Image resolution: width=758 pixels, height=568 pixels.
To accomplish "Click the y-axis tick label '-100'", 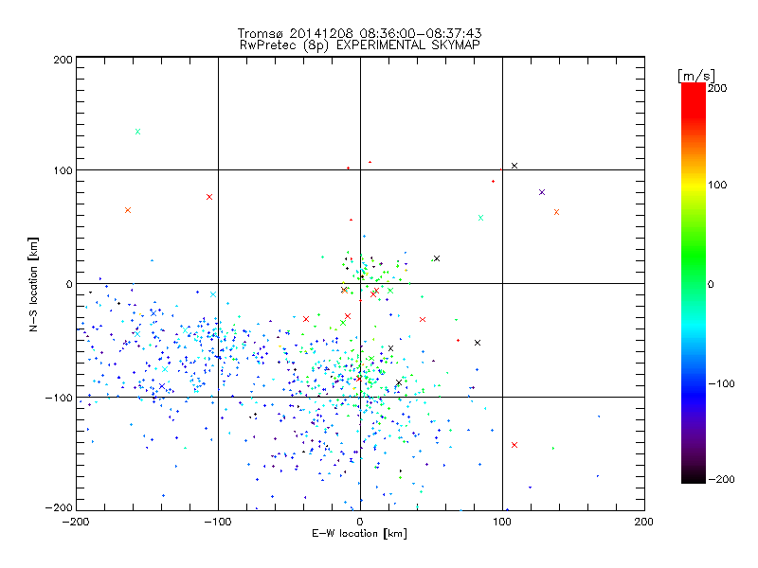I will coord(59,398).
